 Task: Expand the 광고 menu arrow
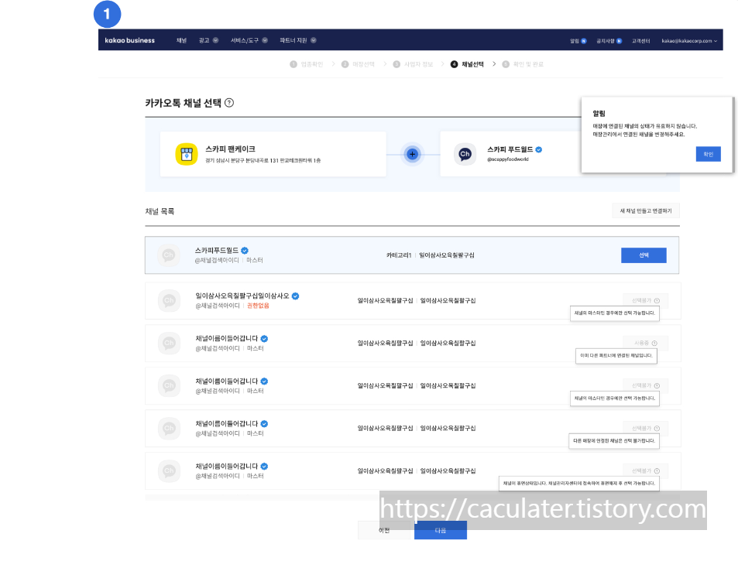point(215,40)
